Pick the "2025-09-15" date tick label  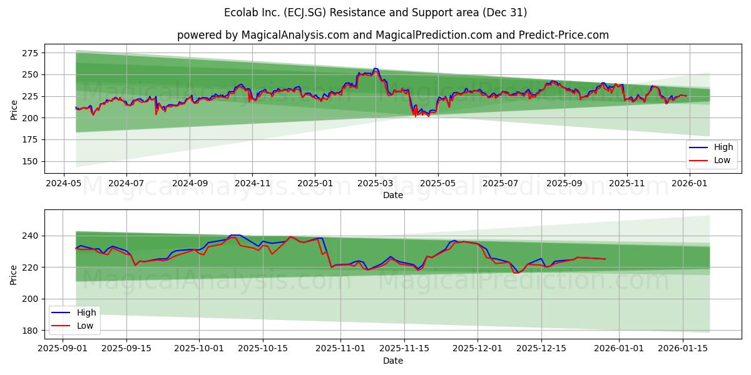click(x=126, y=349)
